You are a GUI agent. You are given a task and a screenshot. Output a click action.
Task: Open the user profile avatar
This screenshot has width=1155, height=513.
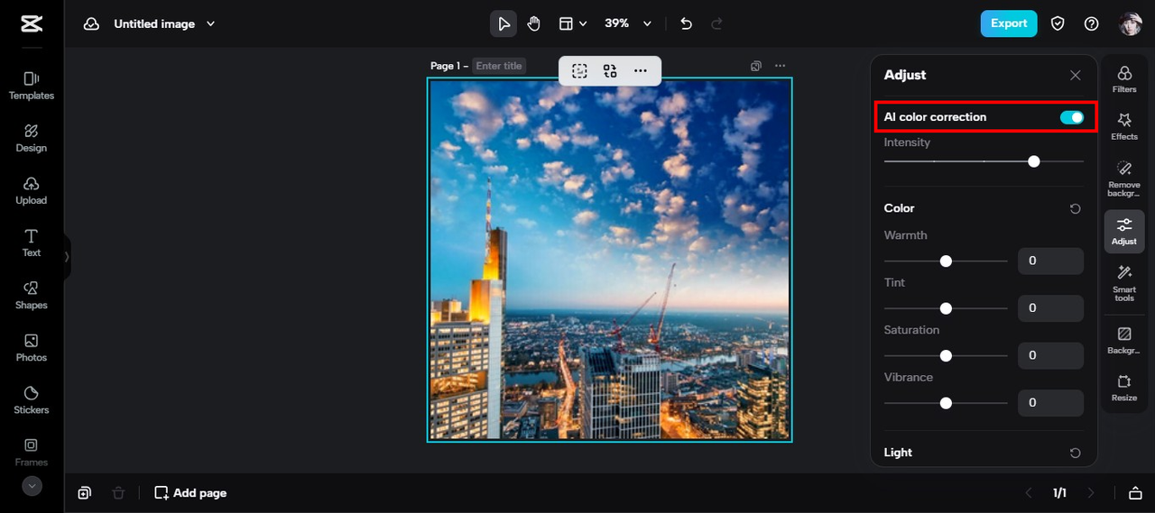tap(1131, 23)
